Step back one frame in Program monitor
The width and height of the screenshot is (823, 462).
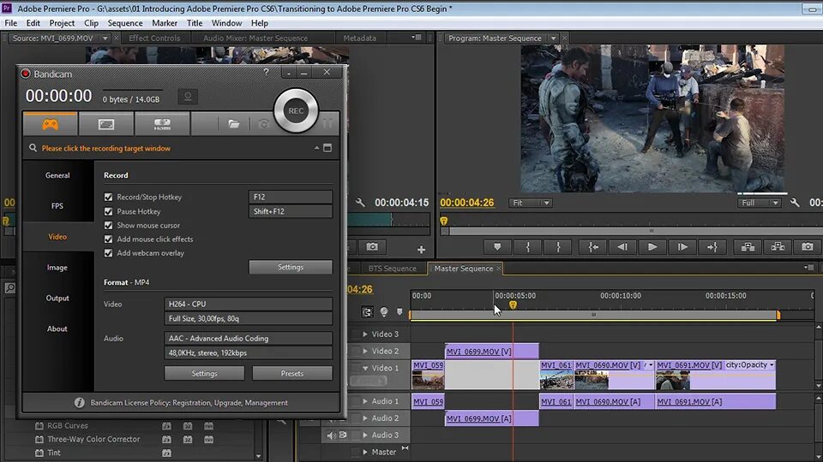[x=622, y=246]
